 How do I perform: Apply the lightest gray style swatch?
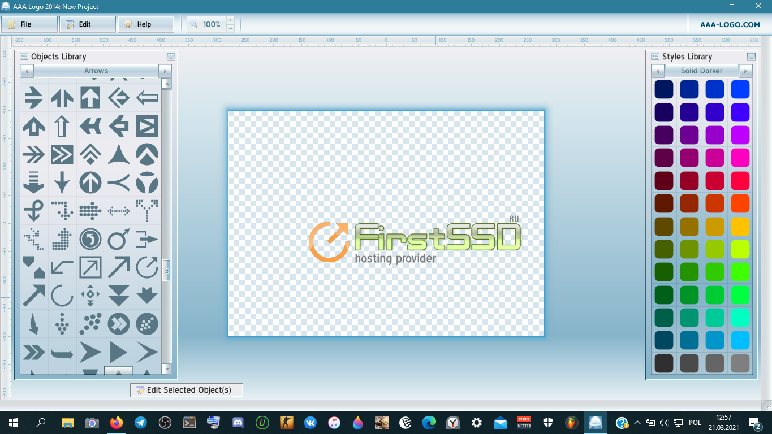(x=740, y=363)
